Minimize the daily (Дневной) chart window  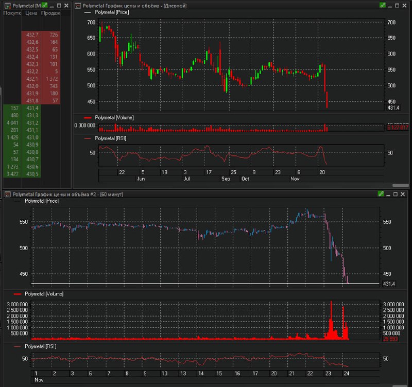(x=390, y=6)
